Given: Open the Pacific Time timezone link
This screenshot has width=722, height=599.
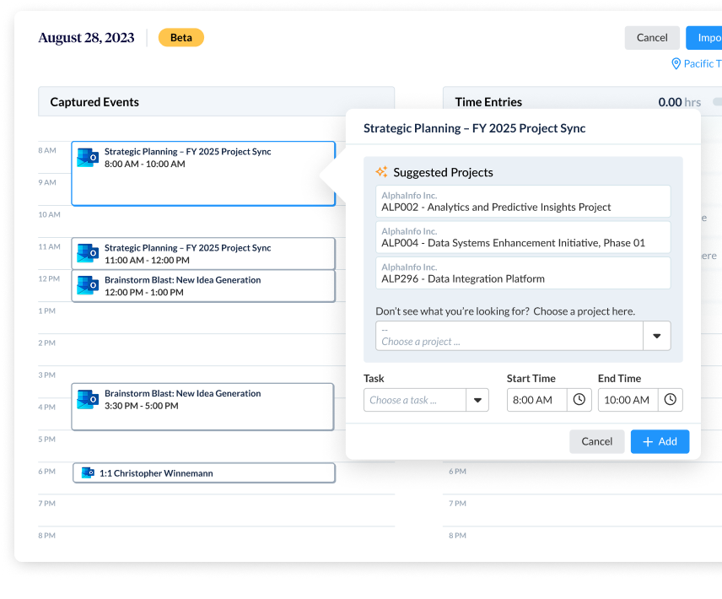Looking at the screenshot, I should click(700, 63).
